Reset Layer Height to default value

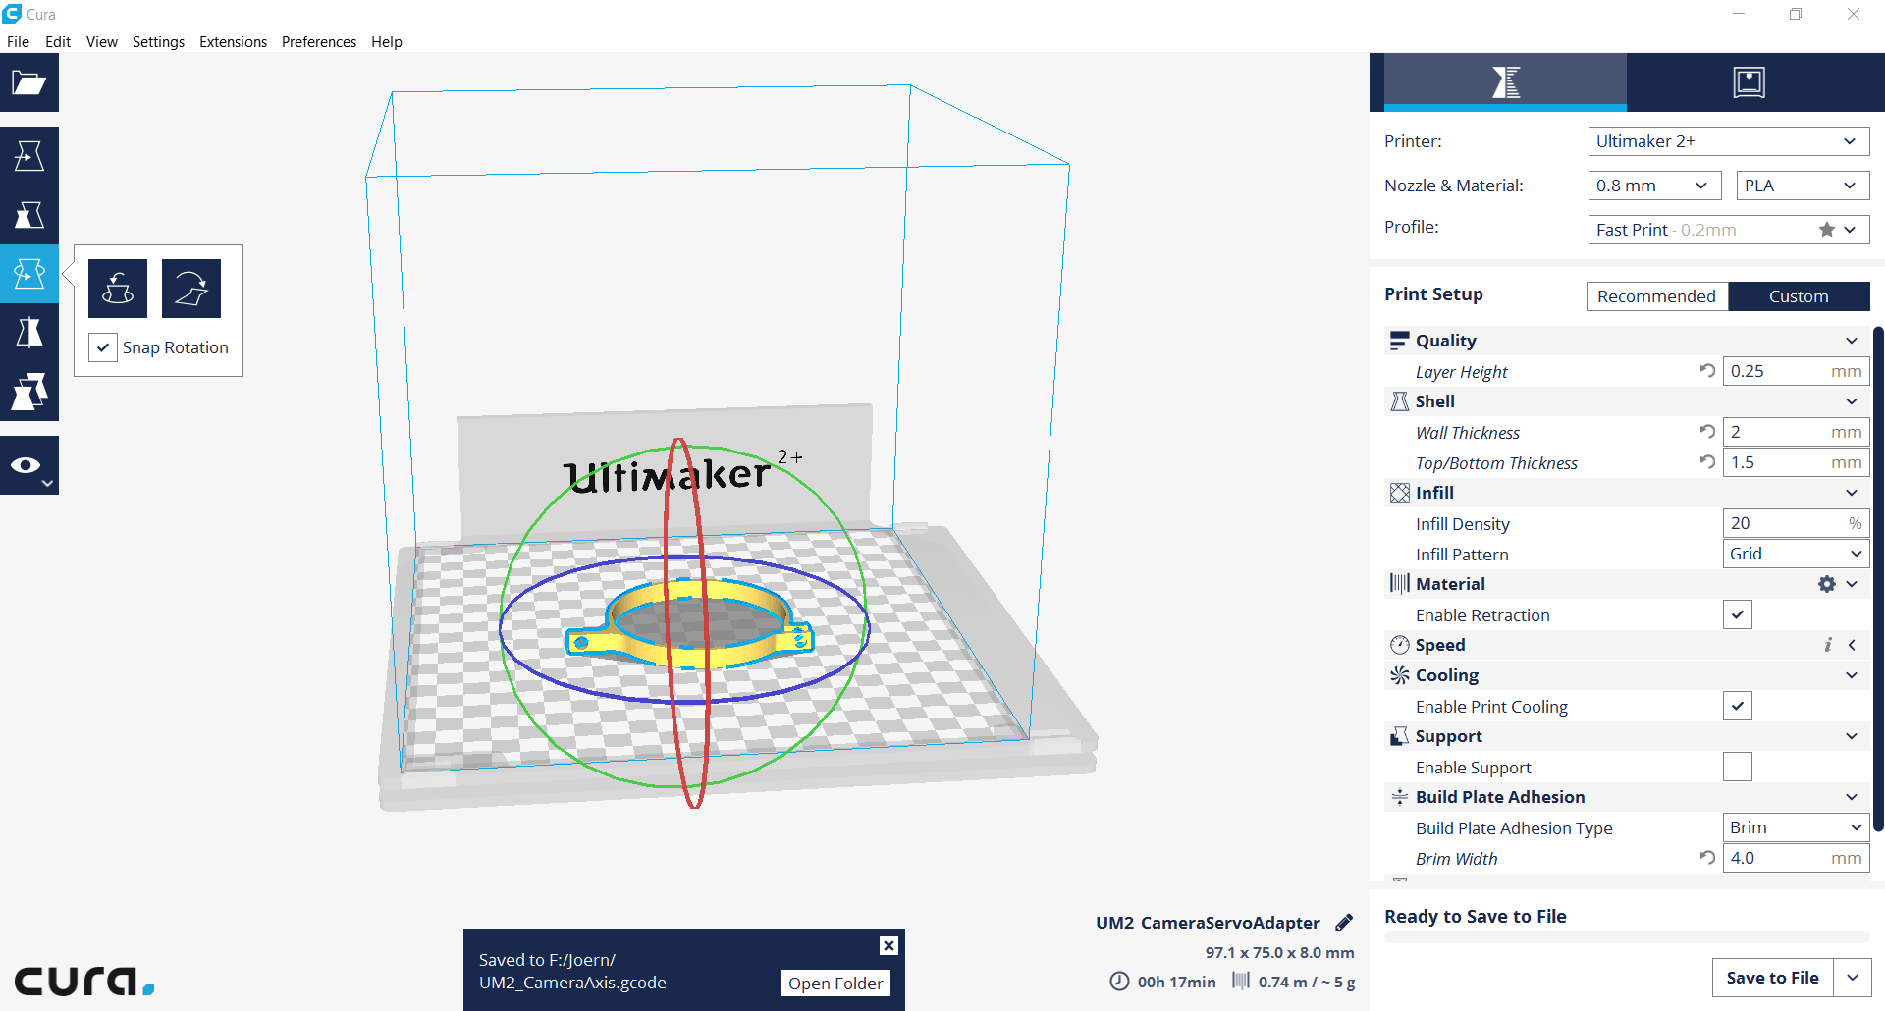tap(1707, 371)
